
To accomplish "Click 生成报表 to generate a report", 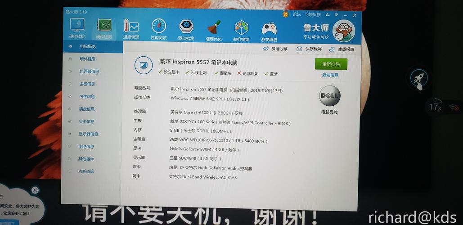I will pyautogui.click(x=342, y=49).
